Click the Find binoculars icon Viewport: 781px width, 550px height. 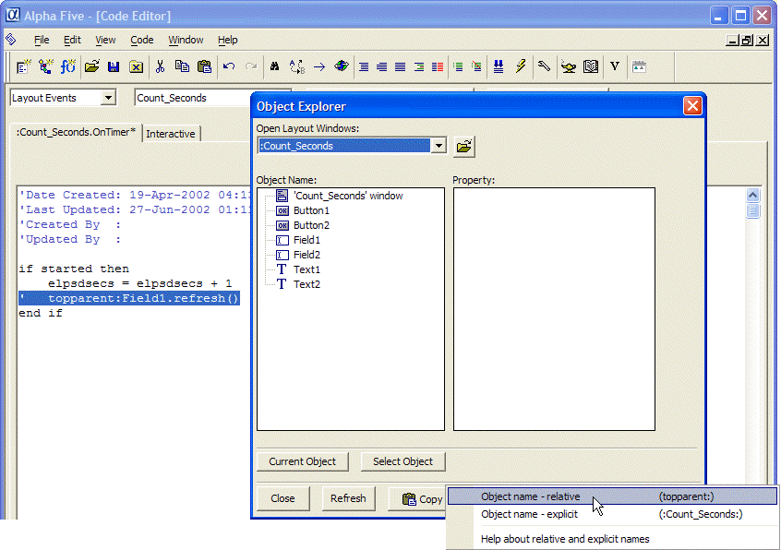point(274,66)
